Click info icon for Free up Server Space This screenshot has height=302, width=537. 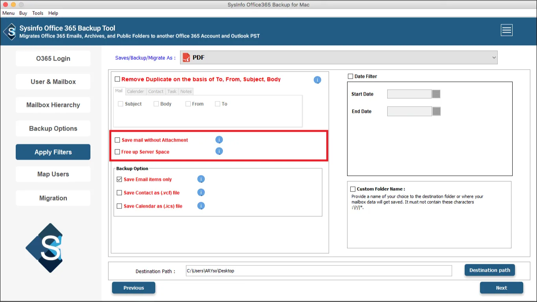point(219,151)
